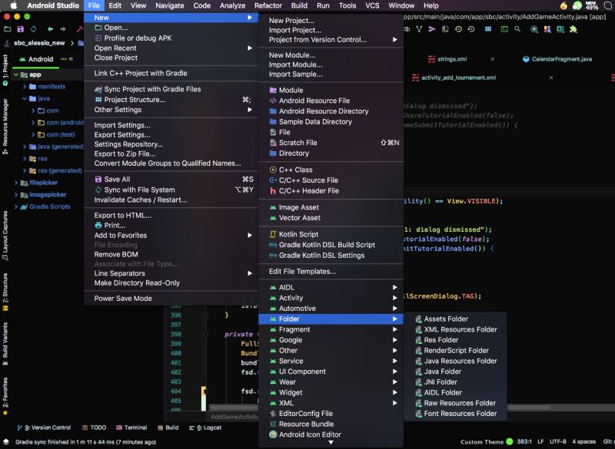Expand the filepicker module node

point(16,183)
